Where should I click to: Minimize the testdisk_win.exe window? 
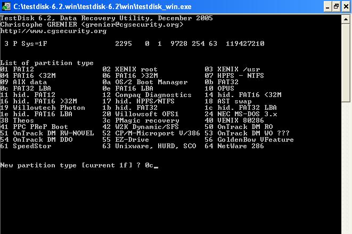pos(328,7)
